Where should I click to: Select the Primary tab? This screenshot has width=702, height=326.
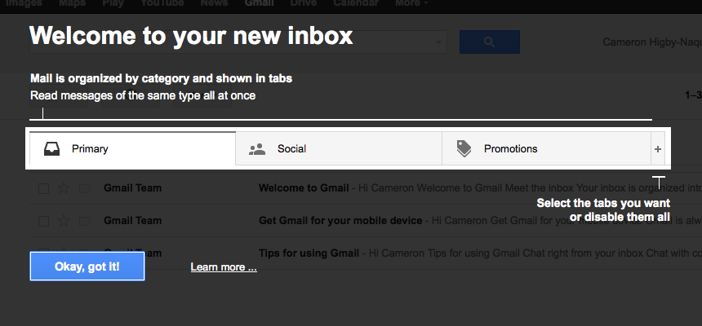point(132,149)
